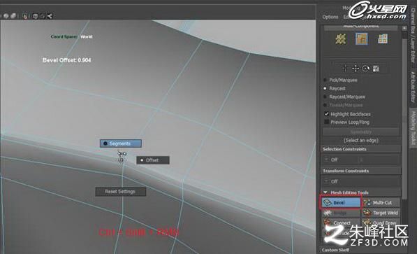Select the Connect tool
This screenshot has width=417, height=254.
(342, 223)
